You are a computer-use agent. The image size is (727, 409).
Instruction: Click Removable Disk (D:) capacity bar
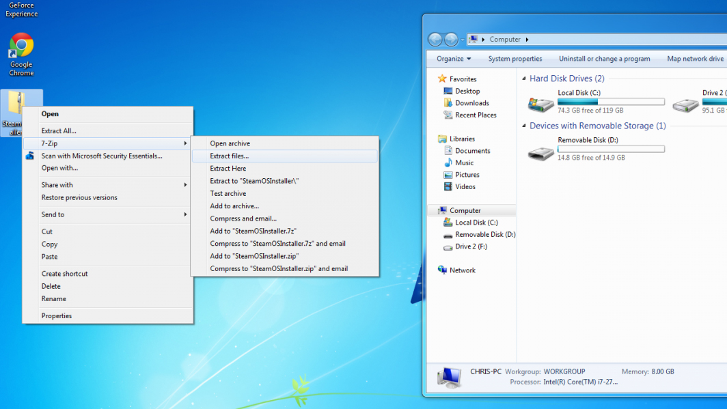pos(611,149)
